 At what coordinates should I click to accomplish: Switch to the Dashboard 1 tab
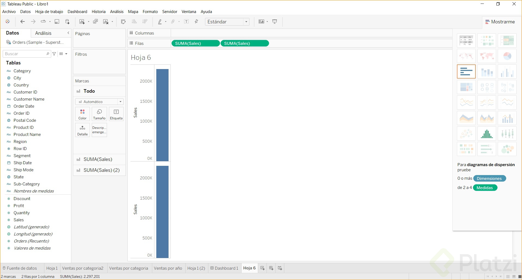(224, 268)
